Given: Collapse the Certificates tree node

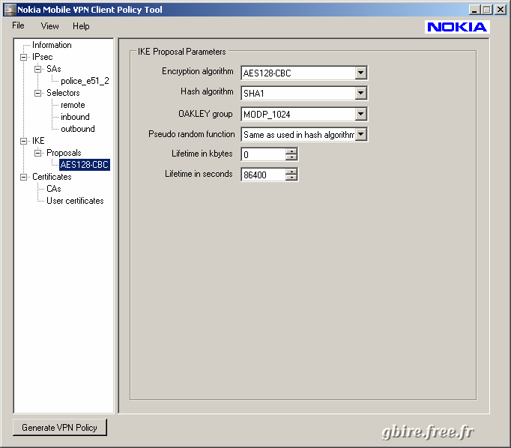Looking at the screenshot, I should tap(23, 177).
